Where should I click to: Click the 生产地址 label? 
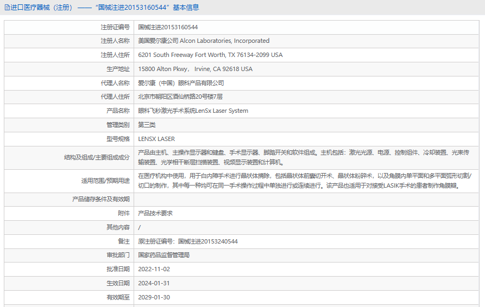pos(118,69)
